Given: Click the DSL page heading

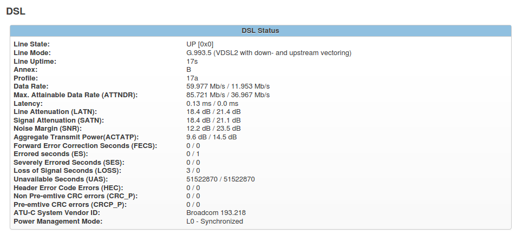Looking at the screenshot, I should [x=16, y=11].
